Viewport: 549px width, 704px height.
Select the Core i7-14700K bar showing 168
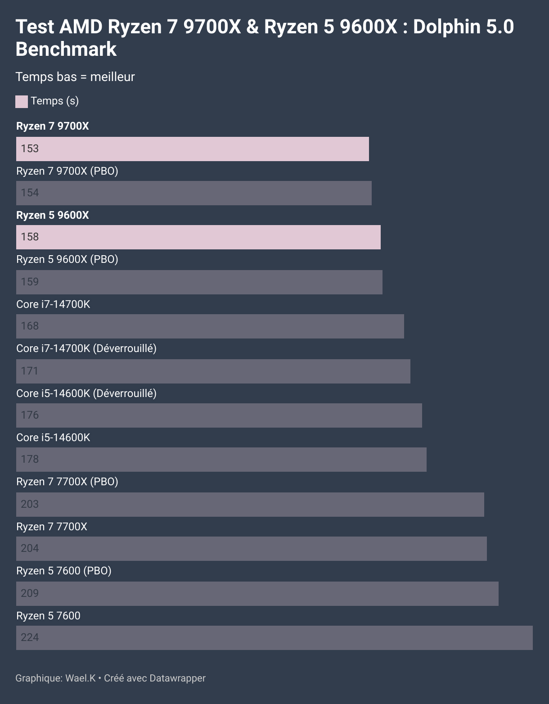click(x=210, y=326)
